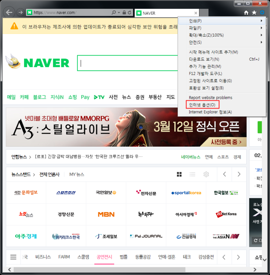This screenshot has height=275, width=270.
Task: Open The ASIA N logo
Action: [x=226, y=236]
